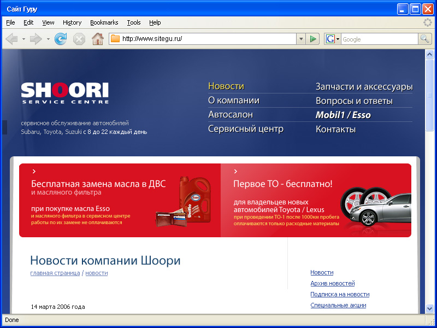
Task: Open the Новости sidebar link
Action: pos(322,272)
